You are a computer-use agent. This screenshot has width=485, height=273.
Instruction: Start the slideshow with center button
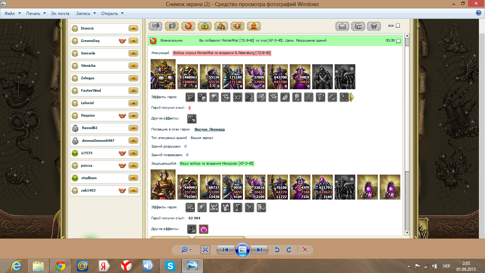pyautogui.click(x=243, y=250)
